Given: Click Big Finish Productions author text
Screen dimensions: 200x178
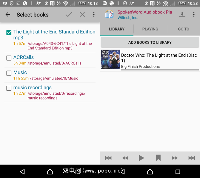Looking at the screenshot, I should [140, 67].
